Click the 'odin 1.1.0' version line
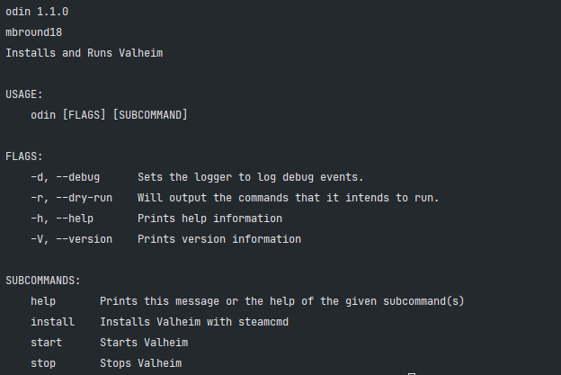This screenshot has width=561, height=375. point(37,12)
